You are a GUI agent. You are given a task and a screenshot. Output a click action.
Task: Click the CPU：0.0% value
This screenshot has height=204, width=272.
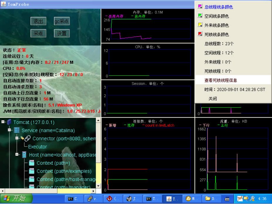[x=21, y=69]
